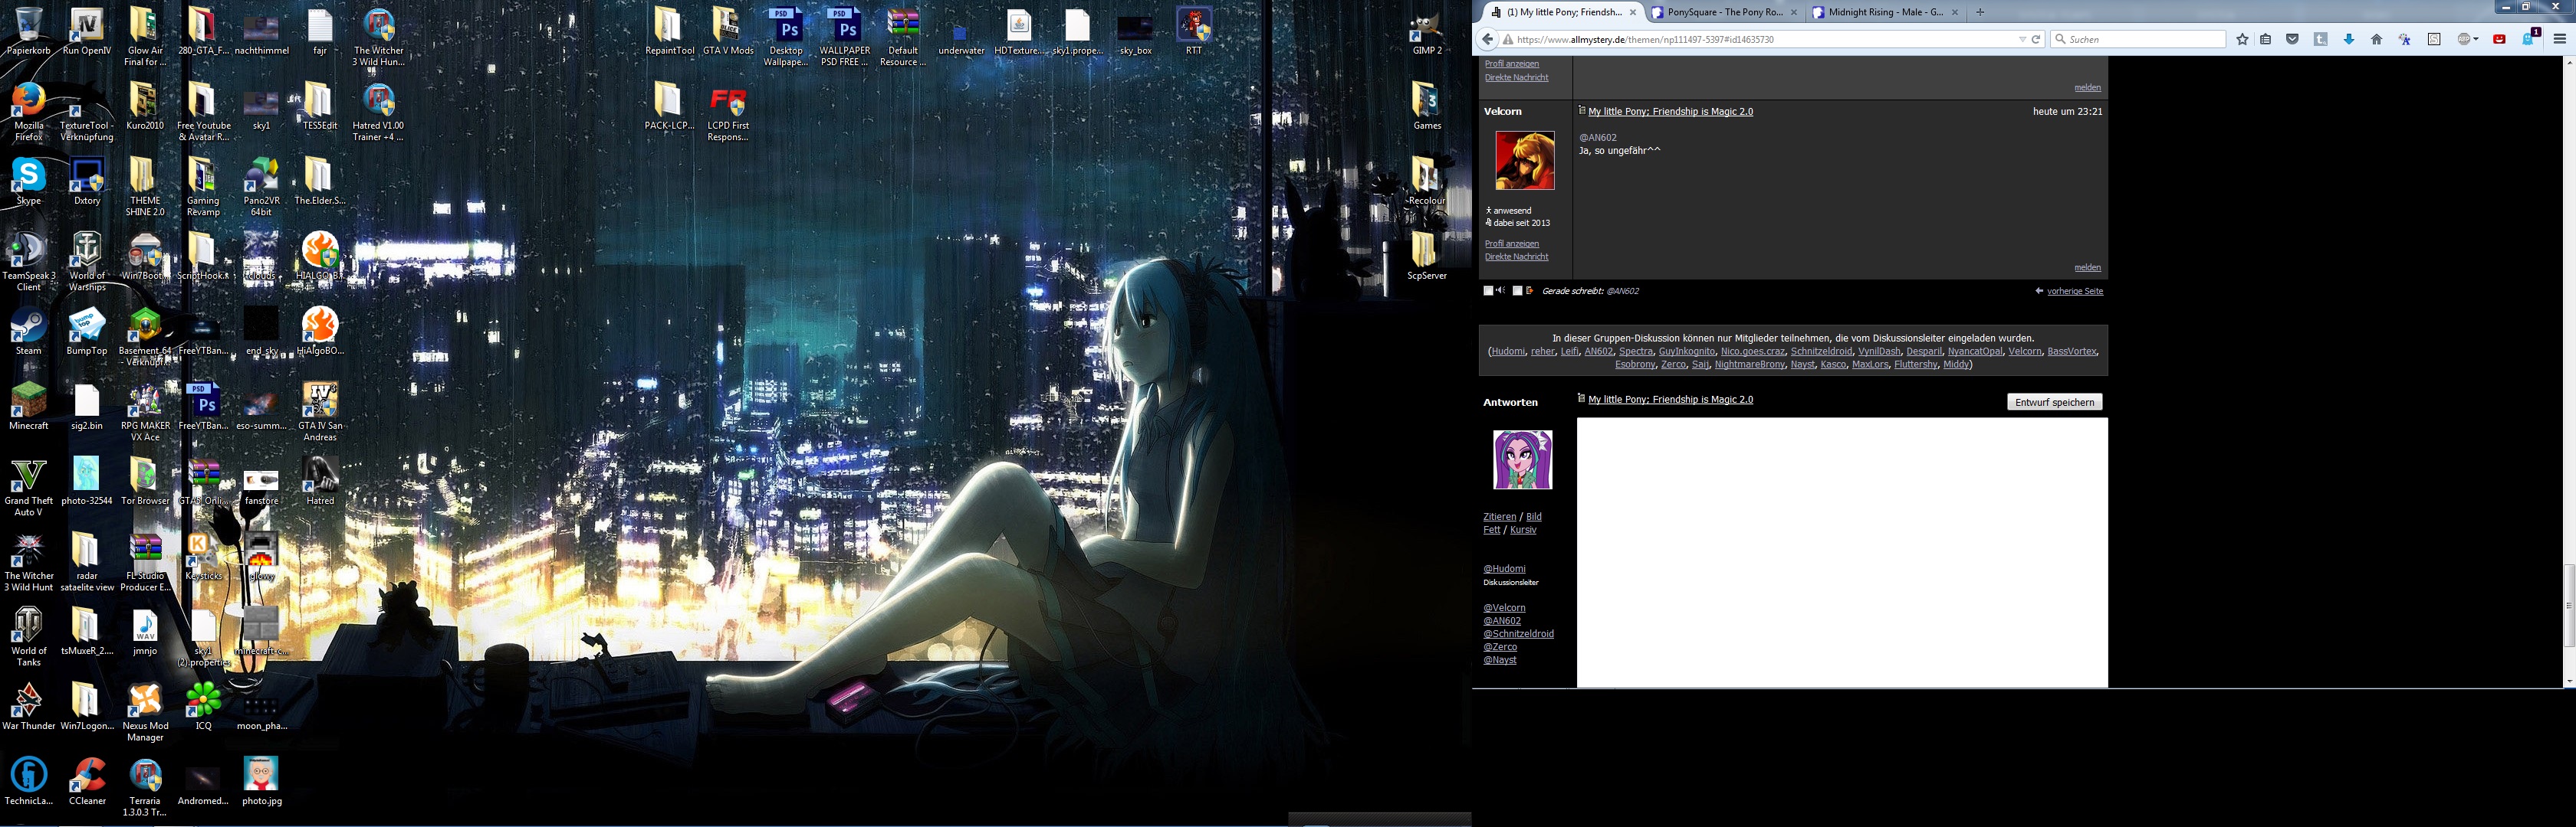Screen dimensions: 2576x827
Task: Toggle the sound notification checkbox
Action: (x=1487, y=291)
